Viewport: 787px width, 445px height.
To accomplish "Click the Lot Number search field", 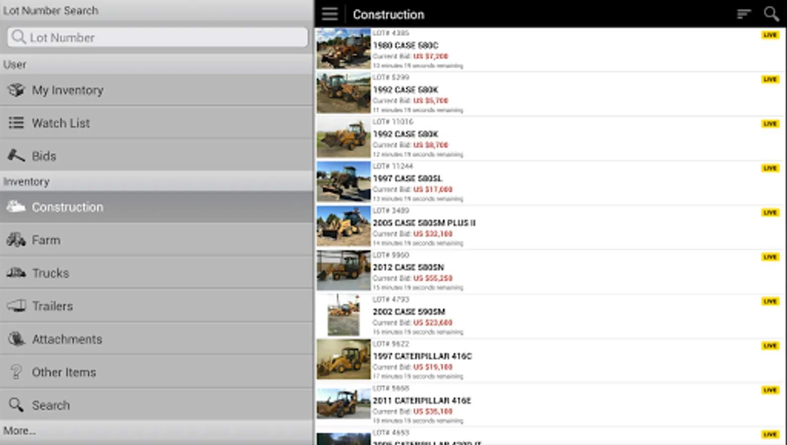I will click(157, 38).
